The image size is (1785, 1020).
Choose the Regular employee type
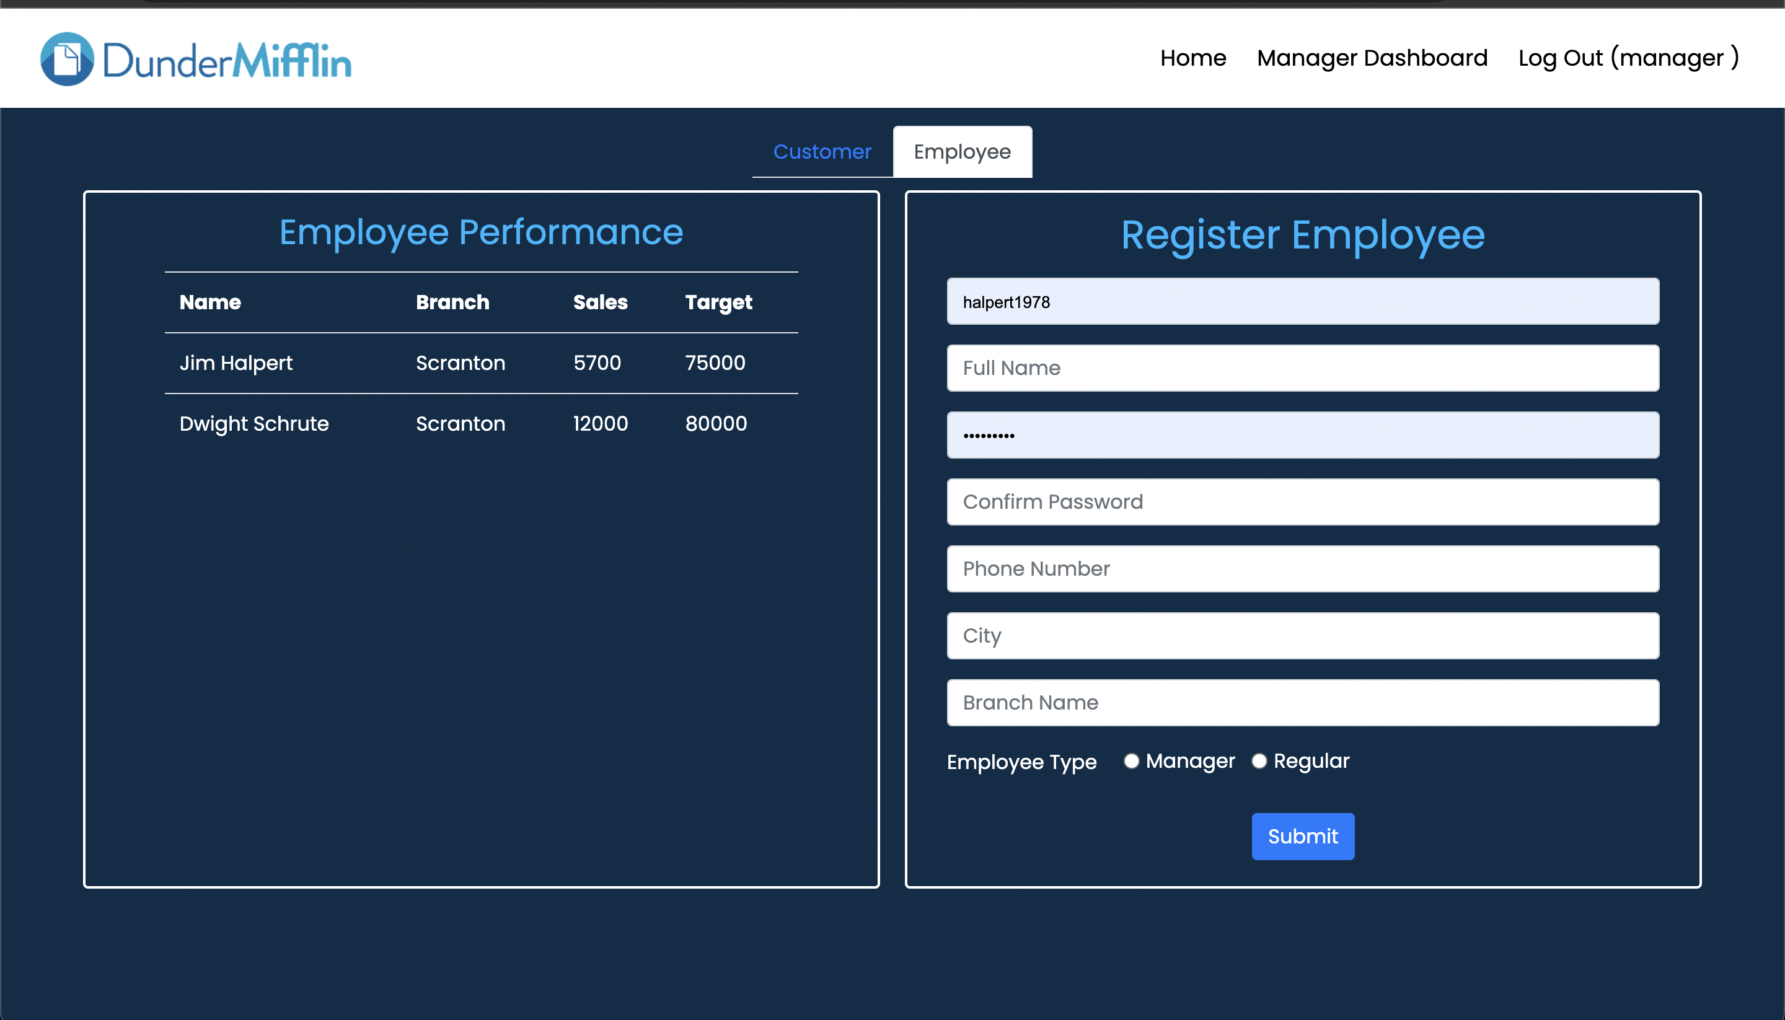click(x=1259, y=762)
